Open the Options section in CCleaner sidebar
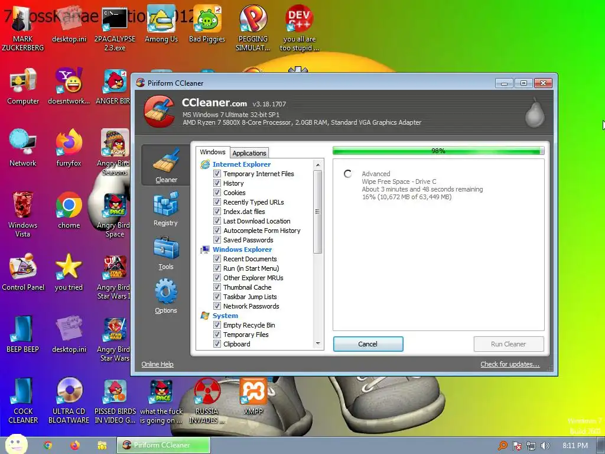Viewport: 605px width, 454px height. [166, 296]
